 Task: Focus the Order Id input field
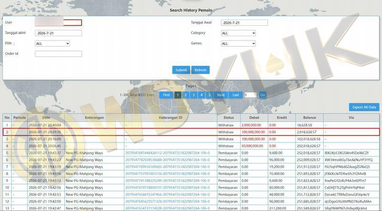58,54
